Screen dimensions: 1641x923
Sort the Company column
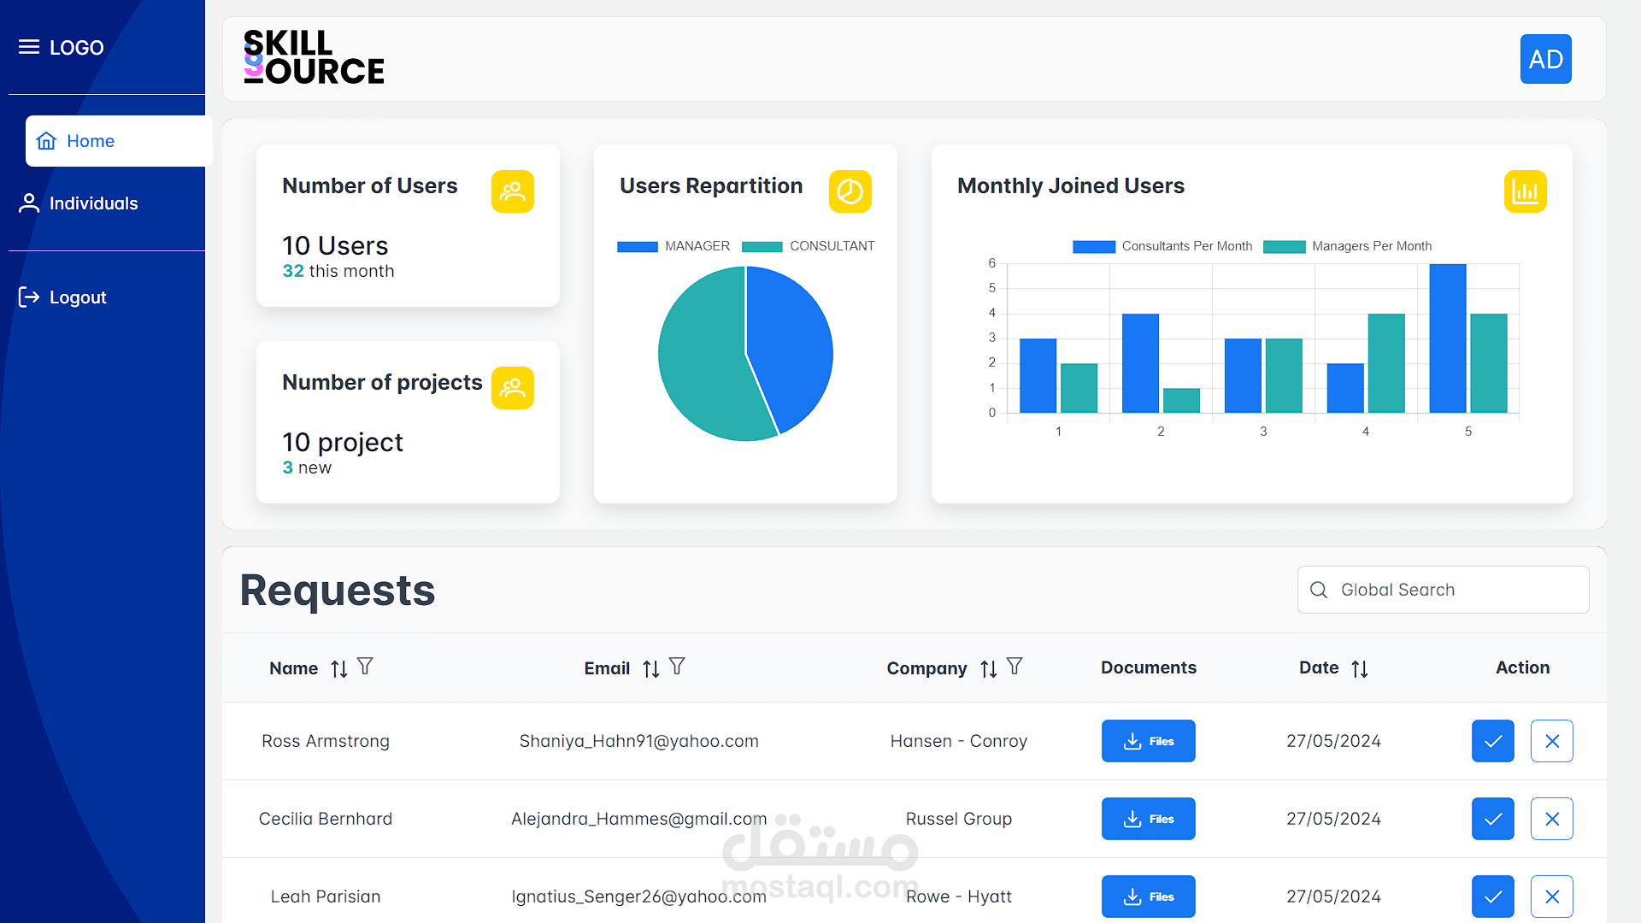tap(989, 668)
